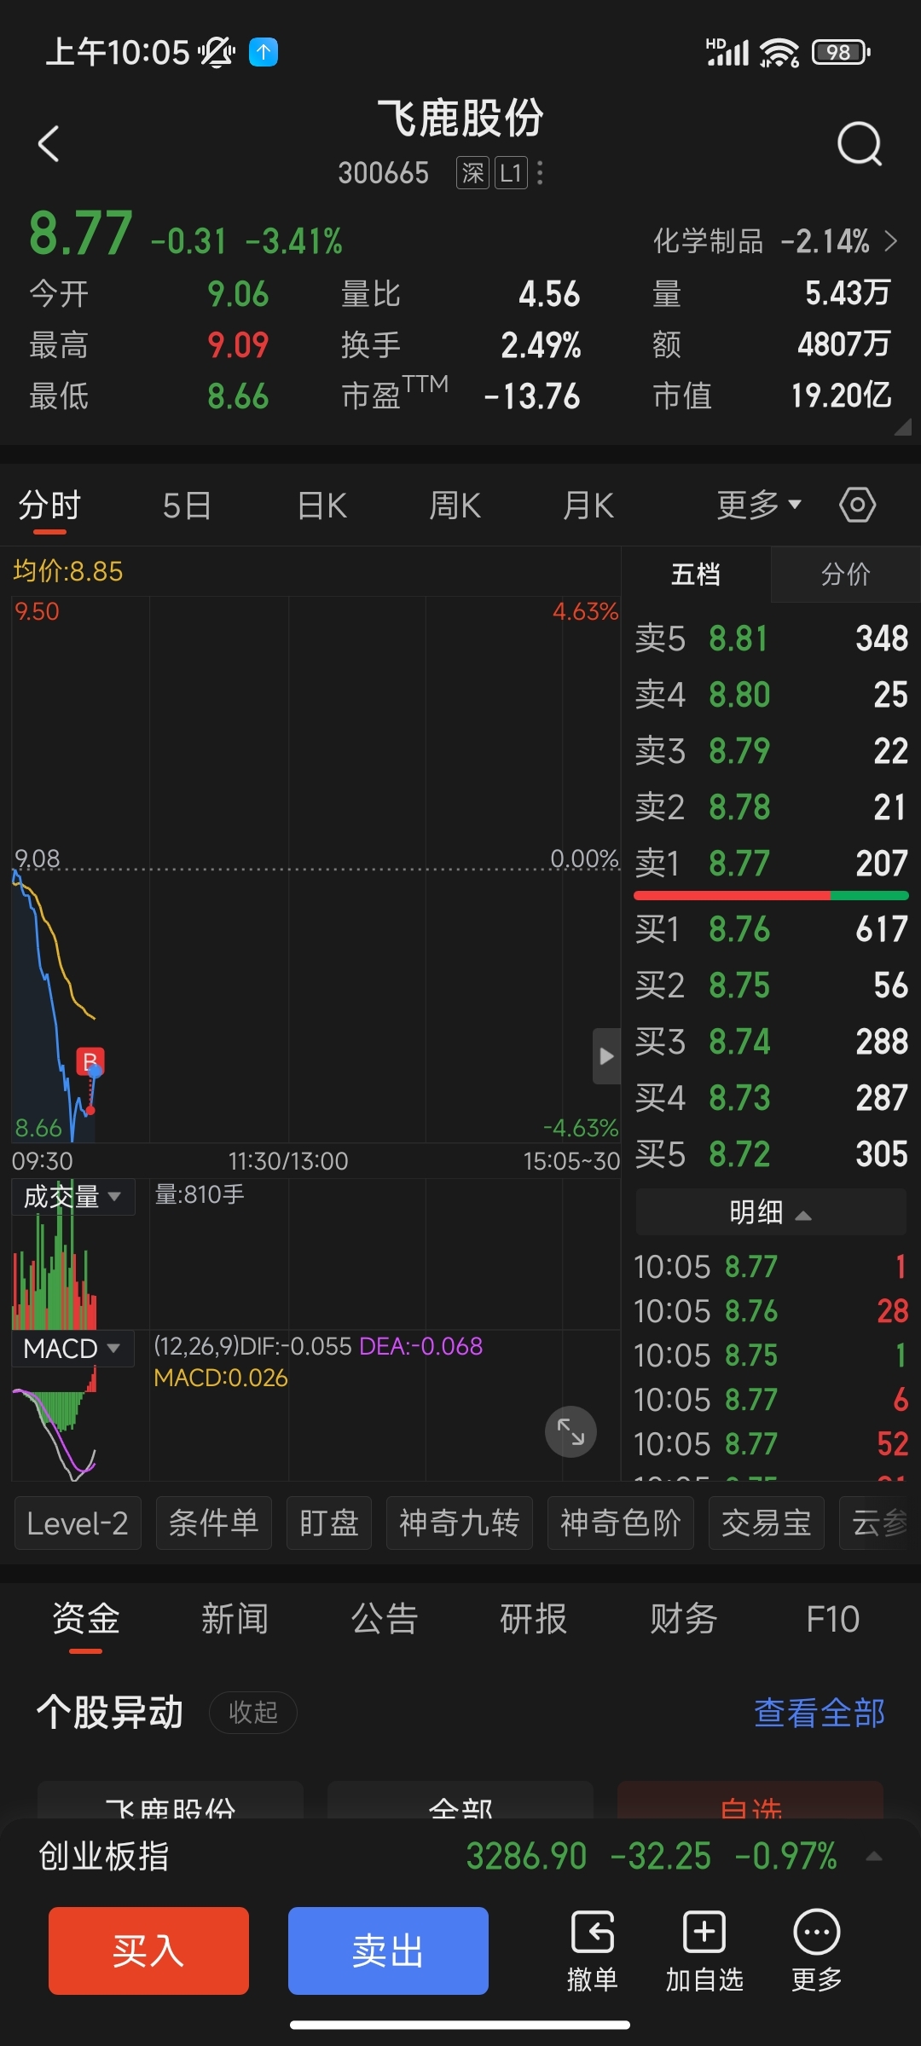Open the 研报 tab

(534, 1618)
